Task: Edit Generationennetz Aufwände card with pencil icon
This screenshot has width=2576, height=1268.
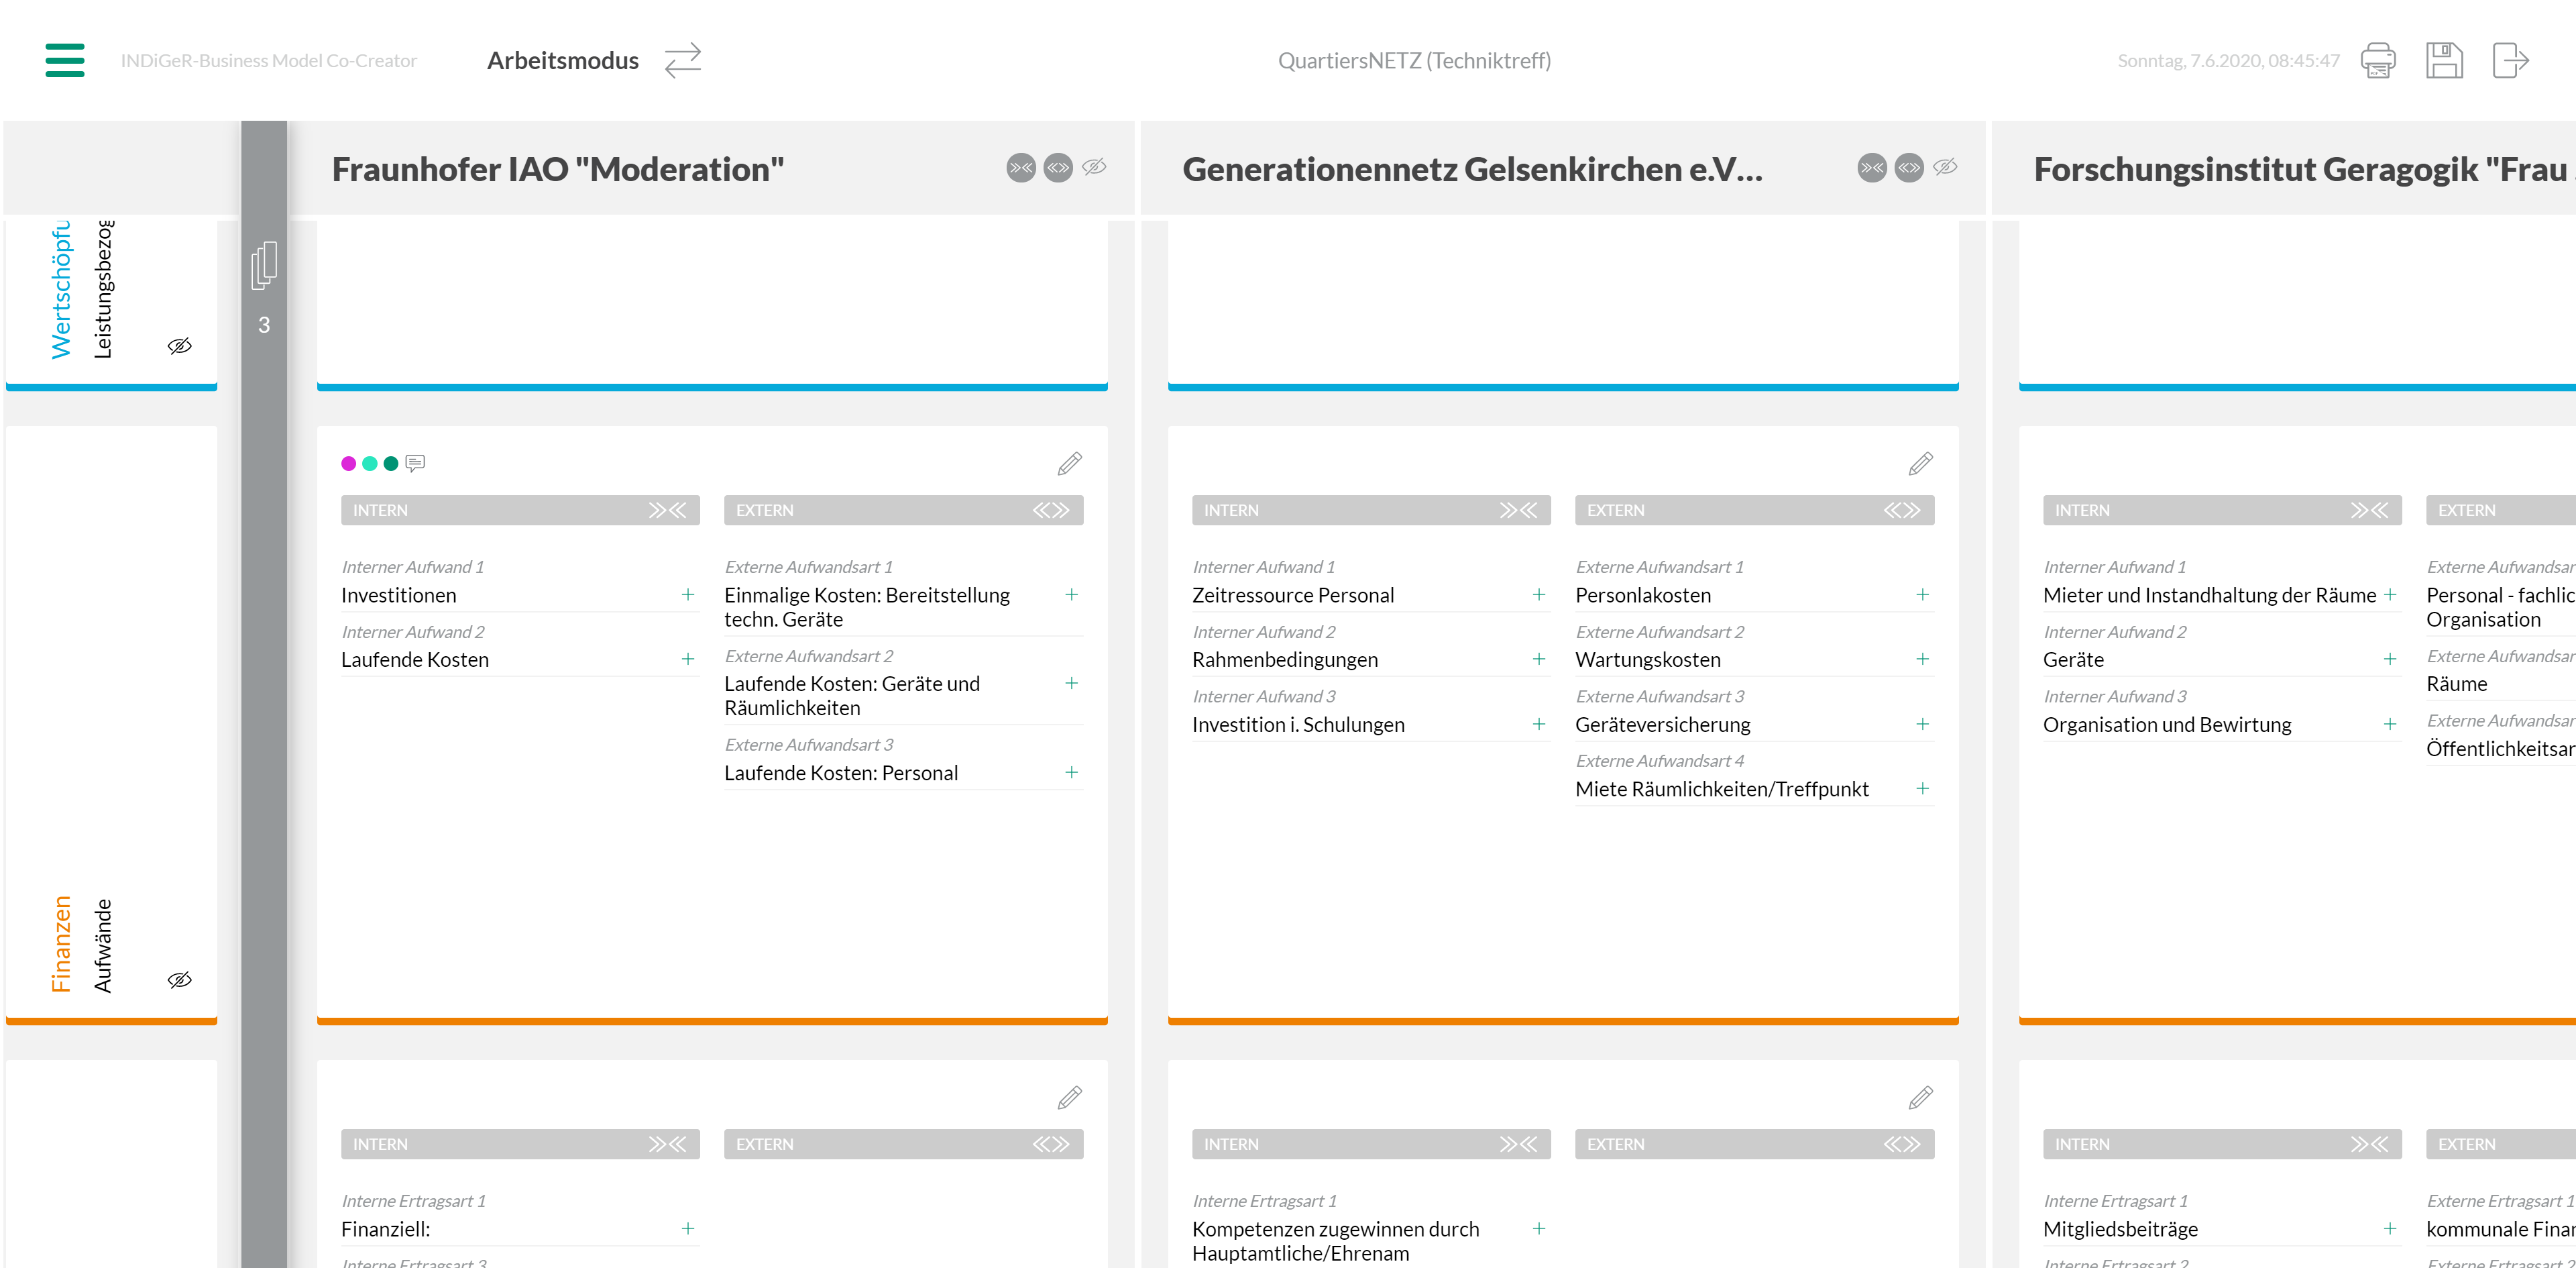Action: pos(1920,464)
